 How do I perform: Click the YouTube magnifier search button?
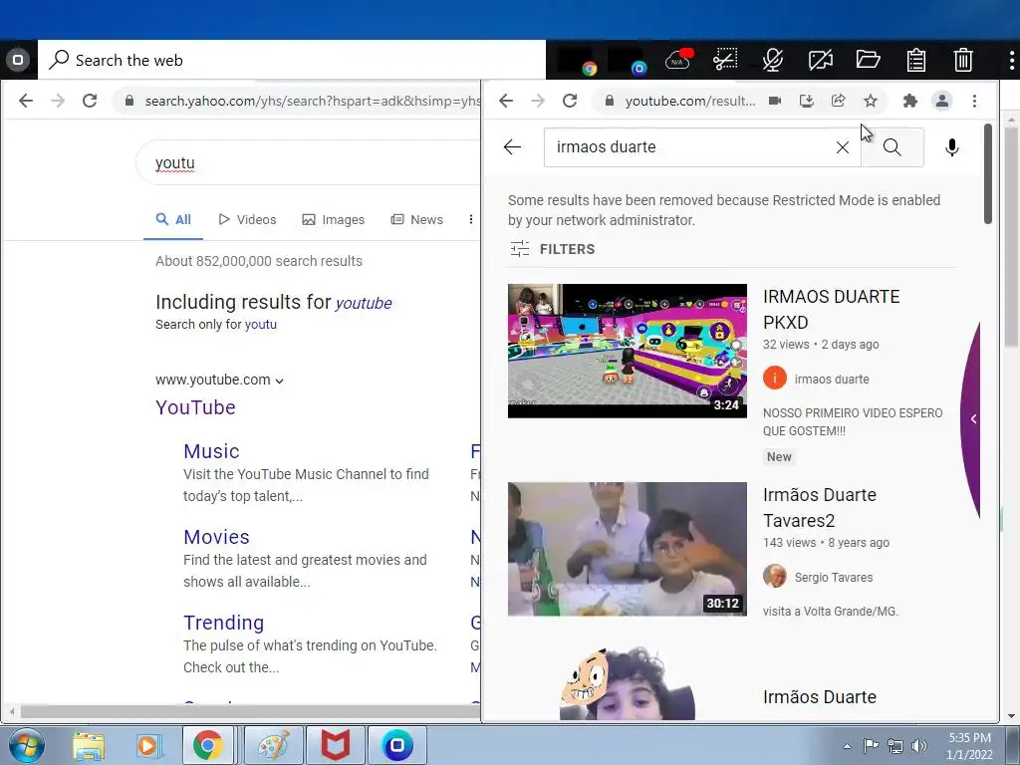click(x=892, y=147)
